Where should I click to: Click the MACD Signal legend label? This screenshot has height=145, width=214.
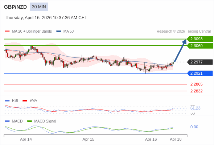[45, 121]
